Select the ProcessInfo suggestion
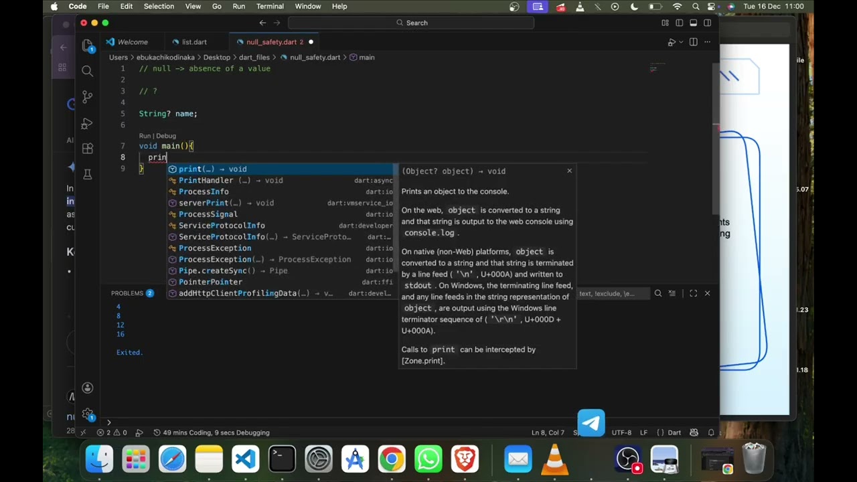 [x=281, y=192]
